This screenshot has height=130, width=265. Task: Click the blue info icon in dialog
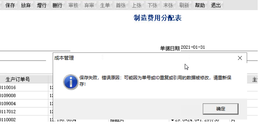(71, 82)
